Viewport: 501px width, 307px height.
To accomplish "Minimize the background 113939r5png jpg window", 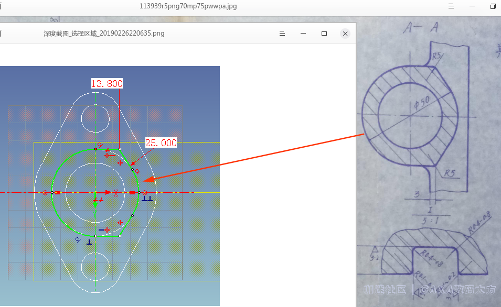I will coord(472,6).
